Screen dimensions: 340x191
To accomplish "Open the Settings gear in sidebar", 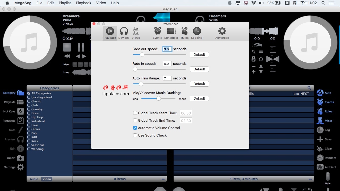I will tap(20, 167).
